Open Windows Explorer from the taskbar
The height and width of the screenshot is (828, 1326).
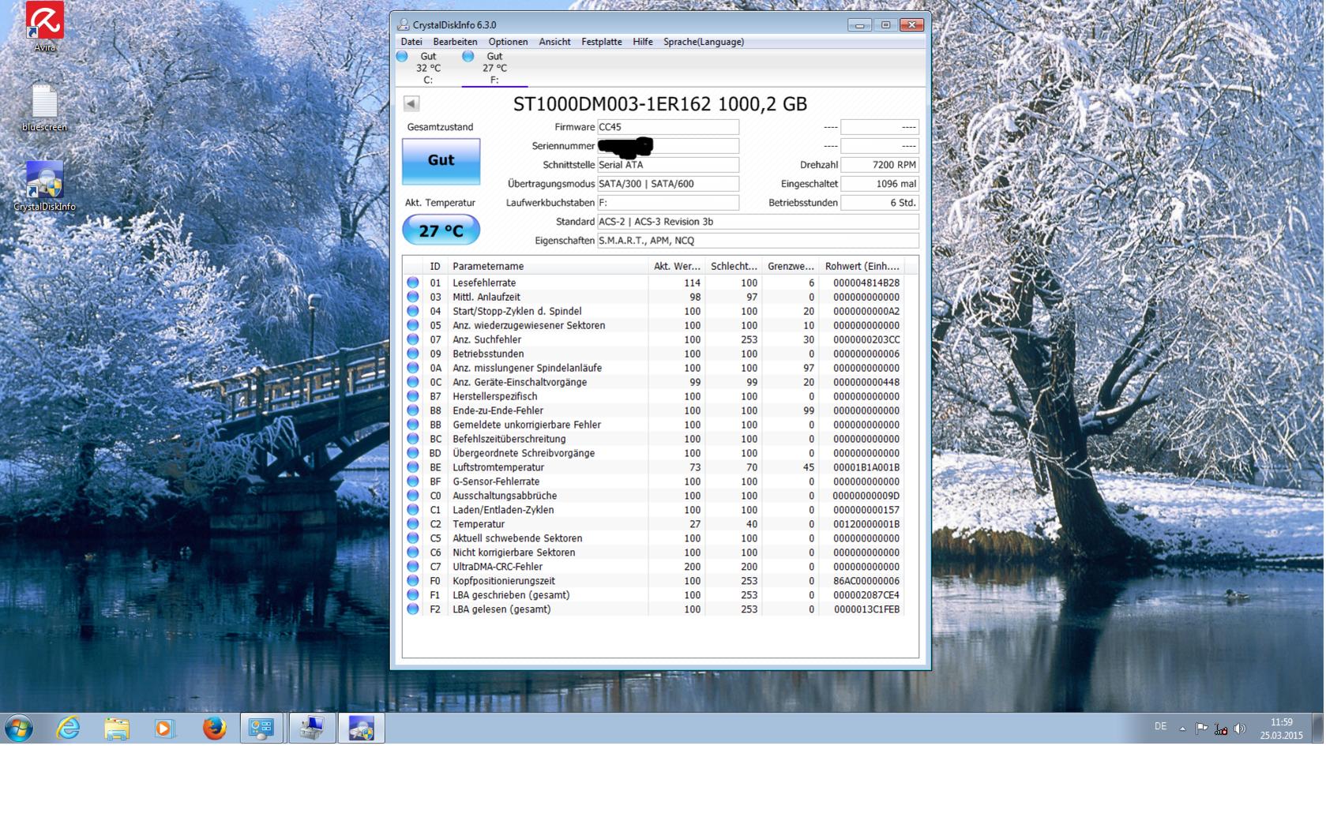117,728
